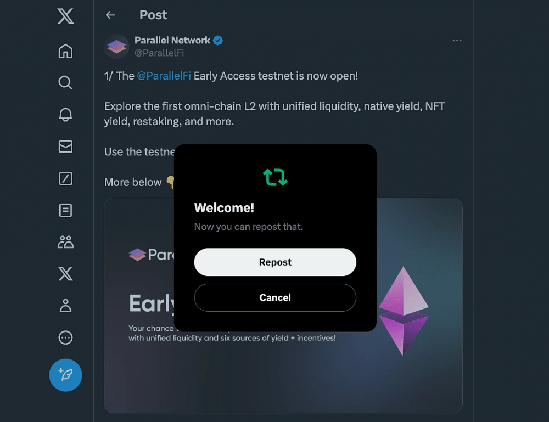Open Communities people icon
549x422 pixels.
65,242
